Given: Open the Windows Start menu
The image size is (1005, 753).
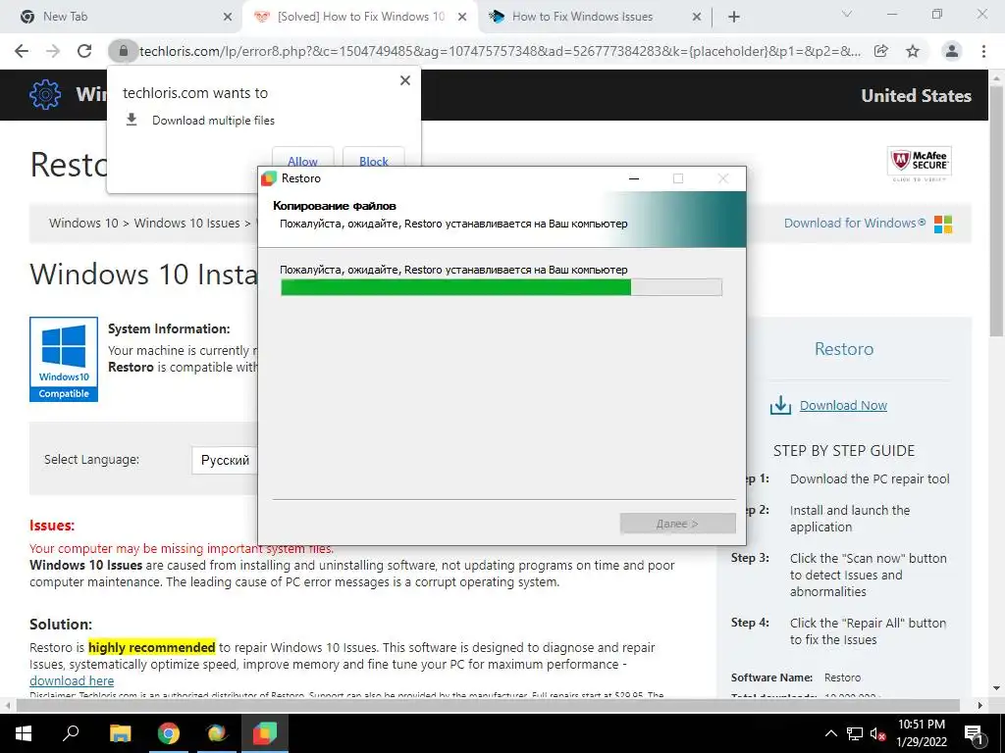Looking at the screenshot, I should 24,733.
